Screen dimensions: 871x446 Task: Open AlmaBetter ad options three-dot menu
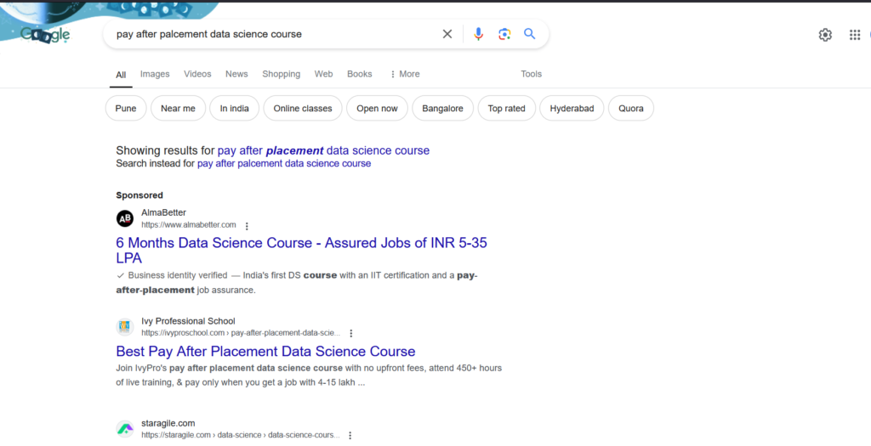(247, 226)
